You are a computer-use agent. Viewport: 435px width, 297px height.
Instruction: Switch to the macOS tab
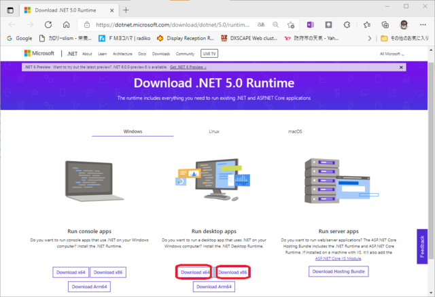click(x=295, y=131)
